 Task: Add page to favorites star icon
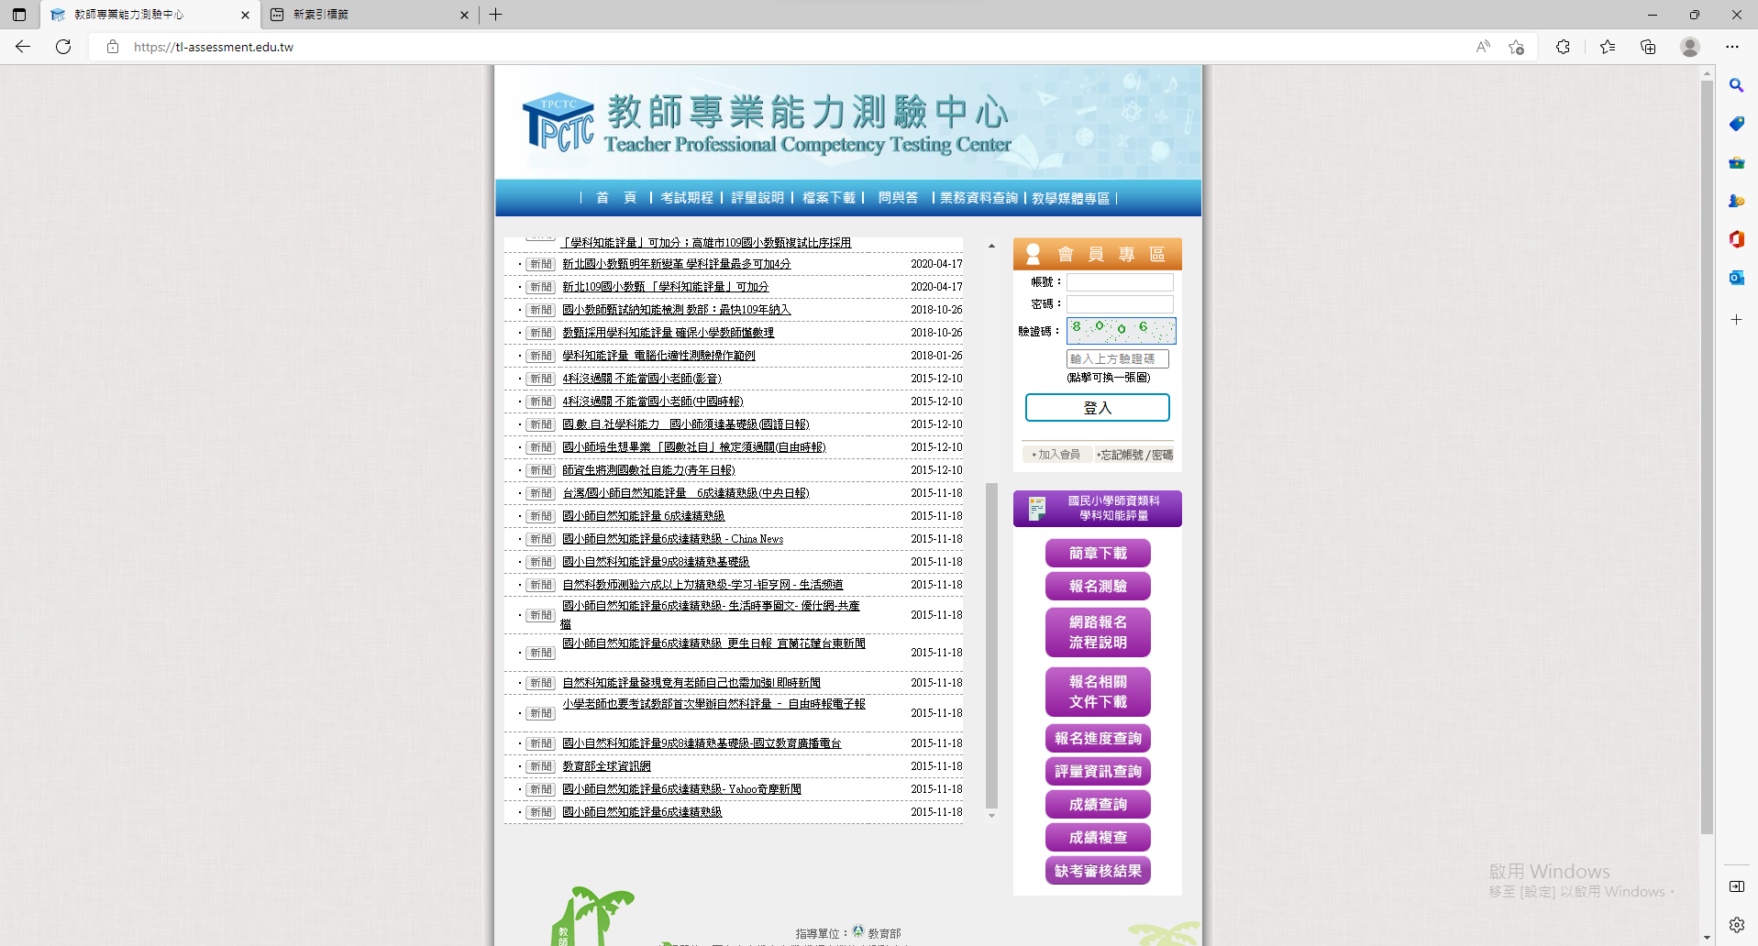(x=1516, y=47)
